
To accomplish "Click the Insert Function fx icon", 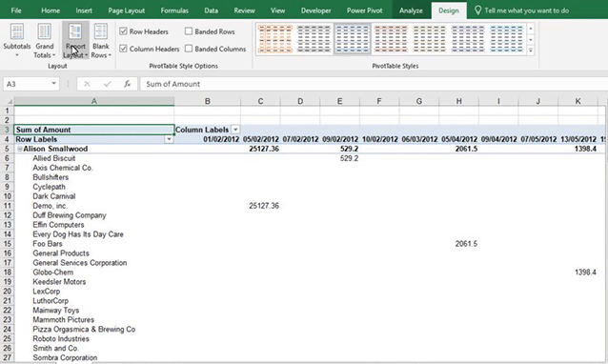I will coord(127,84).
